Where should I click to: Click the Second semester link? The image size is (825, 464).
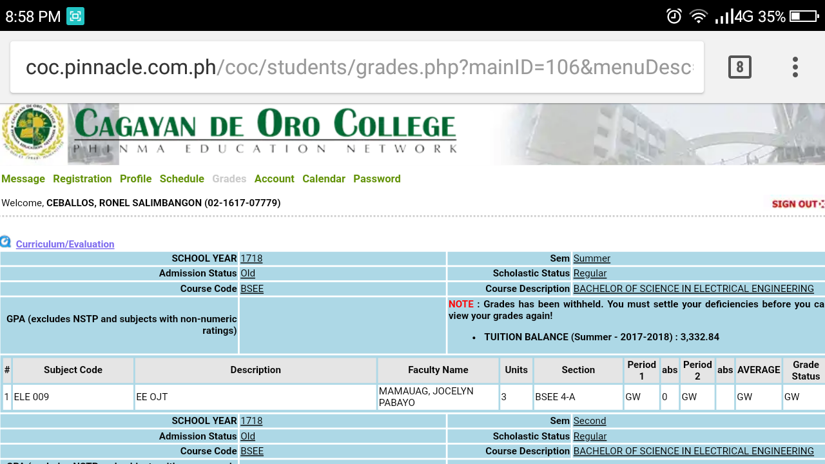coord(590,421)
